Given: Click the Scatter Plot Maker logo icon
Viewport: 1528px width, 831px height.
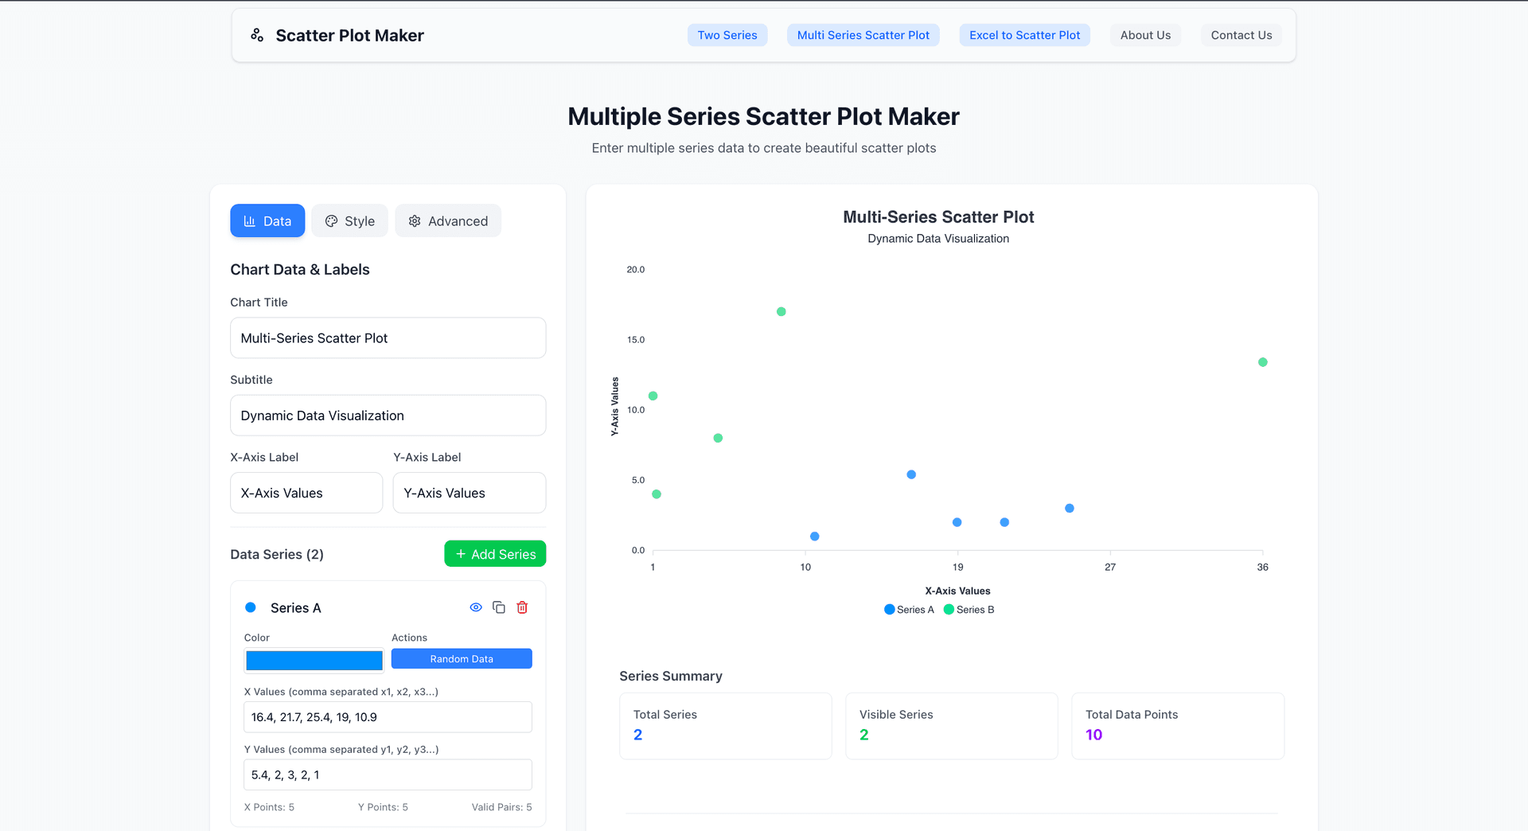Looking at the screenshot, I should [x=256, y=34].
